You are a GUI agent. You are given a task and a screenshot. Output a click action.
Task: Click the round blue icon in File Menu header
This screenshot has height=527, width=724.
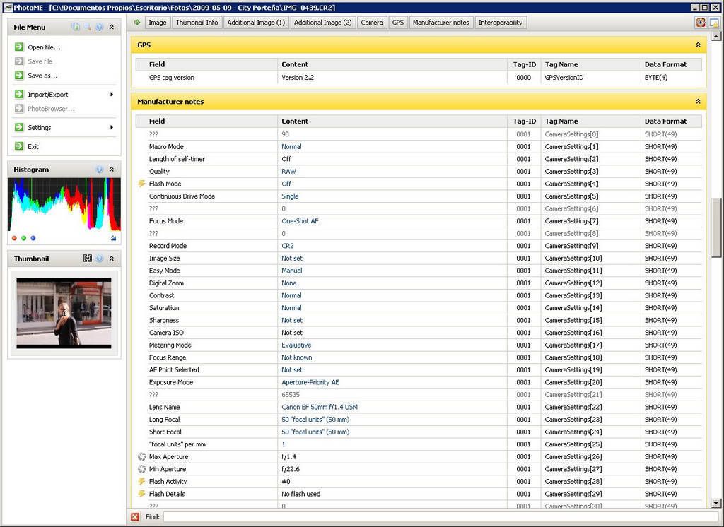[99, 27]
